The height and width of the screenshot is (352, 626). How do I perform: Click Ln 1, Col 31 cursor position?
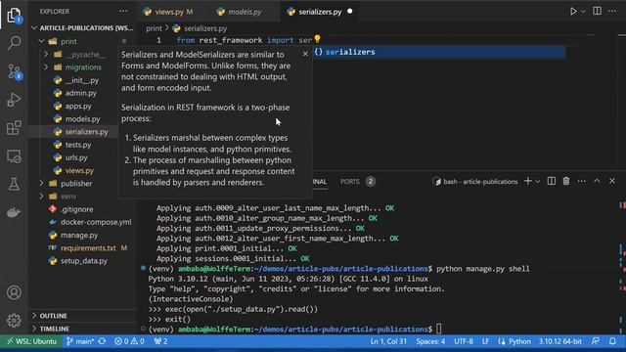[x=388, y=341]
